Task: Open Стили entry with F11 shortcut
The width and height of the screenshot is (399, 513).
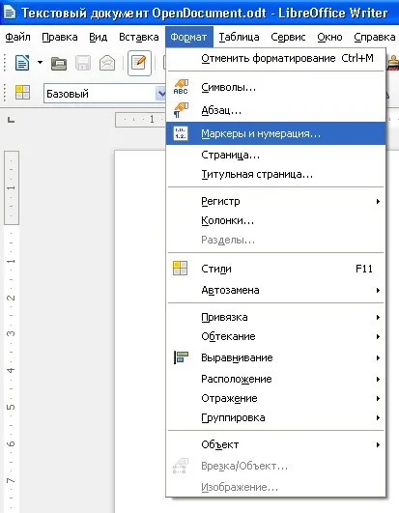Action: [x=276, y=269]
